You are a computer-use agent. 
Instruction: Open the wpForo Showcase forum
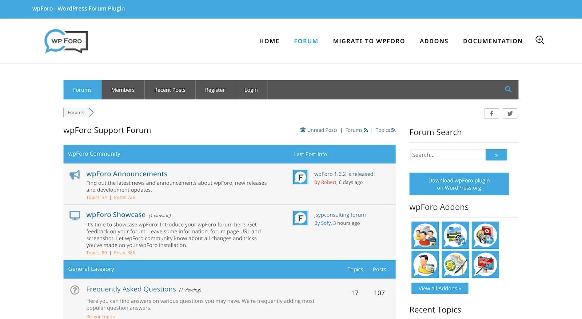[116, 215]
